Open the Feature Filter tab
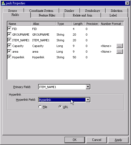 (47, 15)
